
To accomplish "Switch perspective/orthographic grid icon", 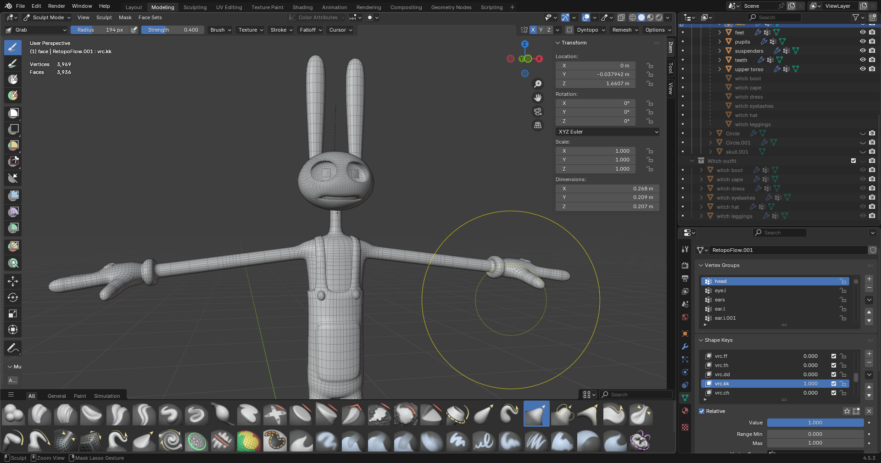I will (x=538, y=125).
